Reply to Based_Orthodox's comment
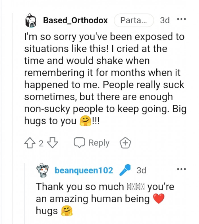The width and height of the screenshot is (199, 224). point(92,143)
